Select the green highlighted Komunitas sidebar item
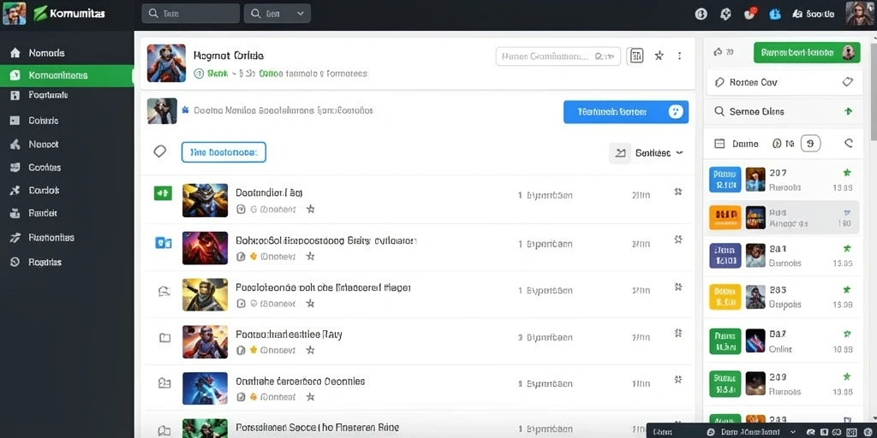Image resolution: width=877 pixels, height=438 pixels. click(x=67, y=75)
